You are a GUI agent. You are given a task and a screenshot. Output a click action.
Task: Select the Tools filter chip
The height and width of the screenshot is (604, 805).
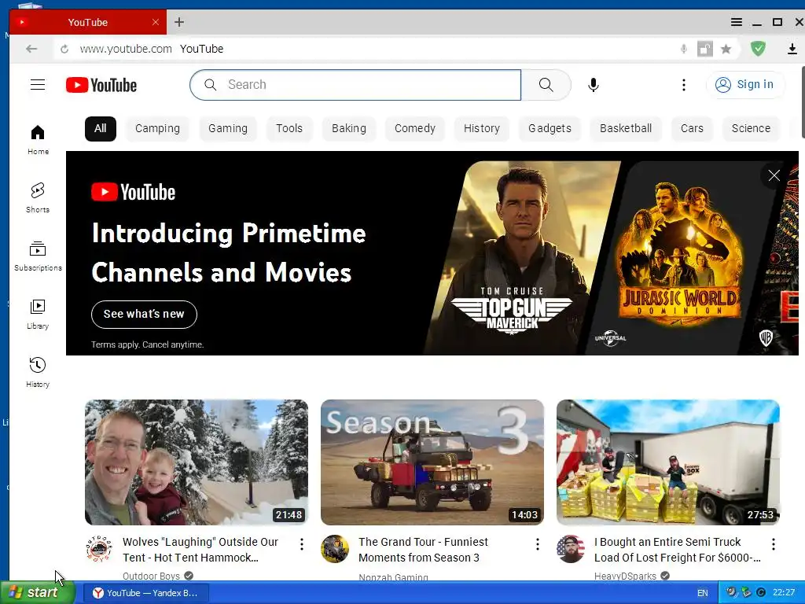289,128
